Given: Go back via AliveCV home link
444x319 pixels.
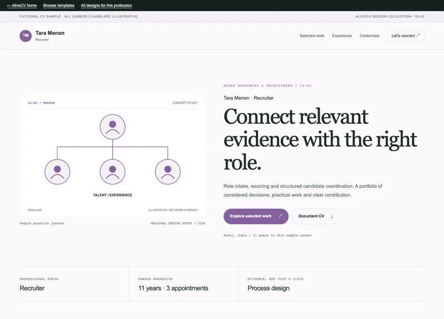Looking at the screenshot, I should click(22, 6).
